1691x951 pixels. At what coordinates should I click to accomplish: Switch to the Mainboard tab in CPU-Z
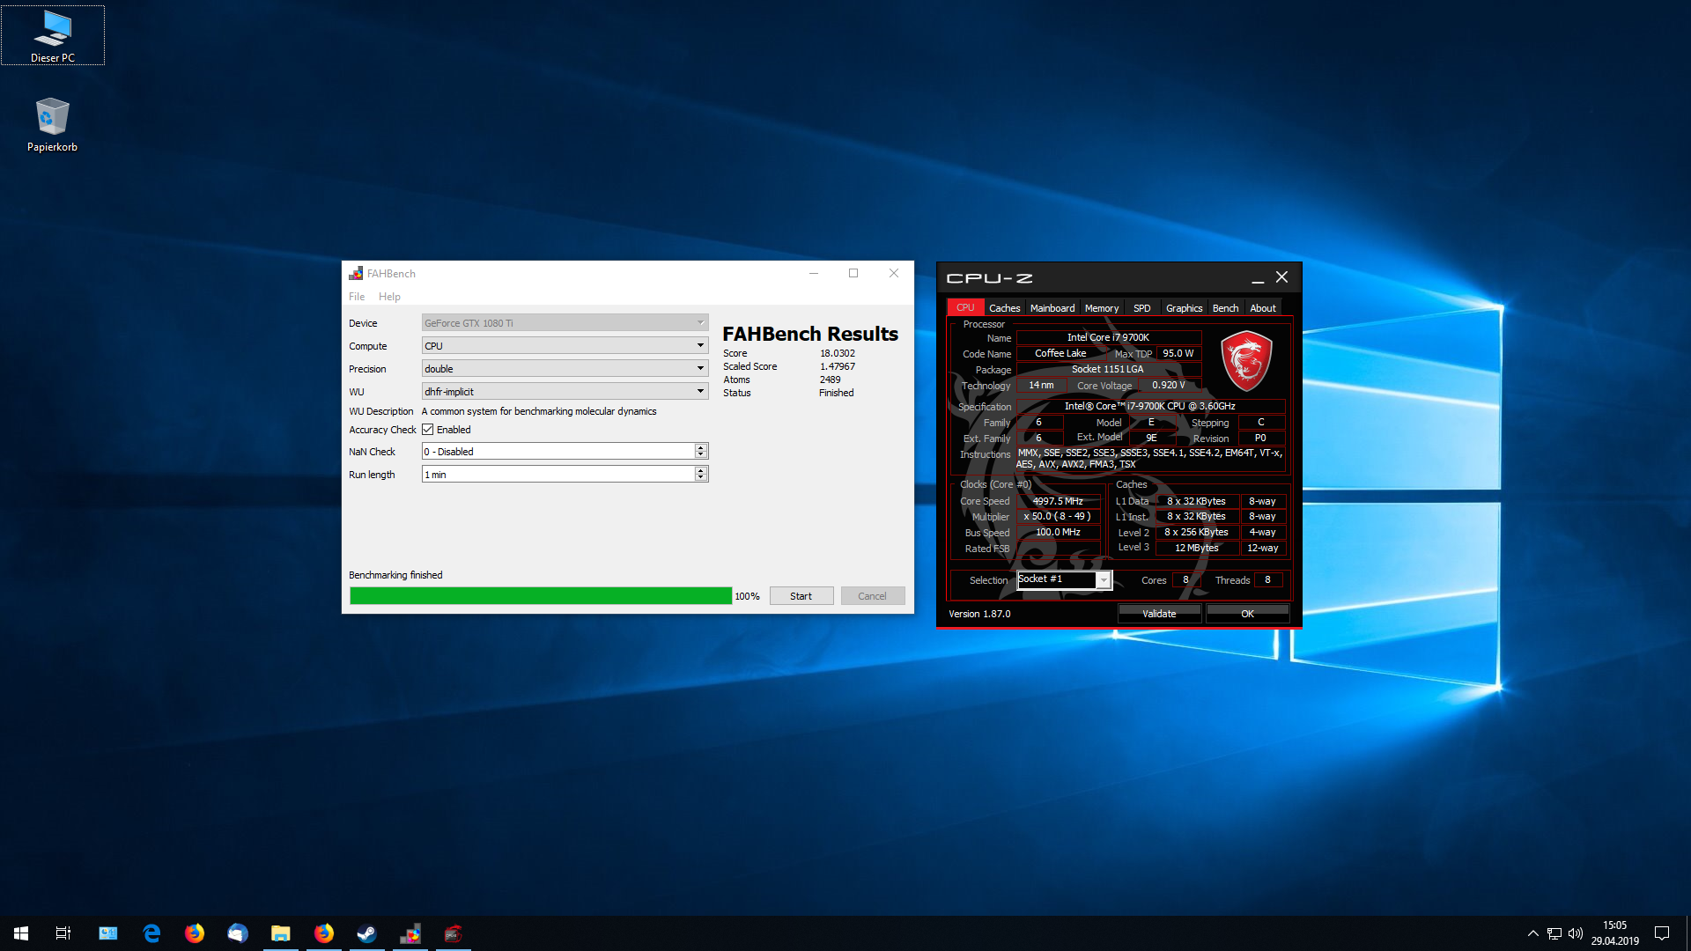[1052, 308]
